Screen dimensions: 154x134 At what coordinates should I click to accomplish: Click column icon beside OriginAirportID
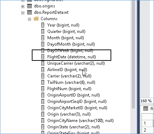(43, 95)
